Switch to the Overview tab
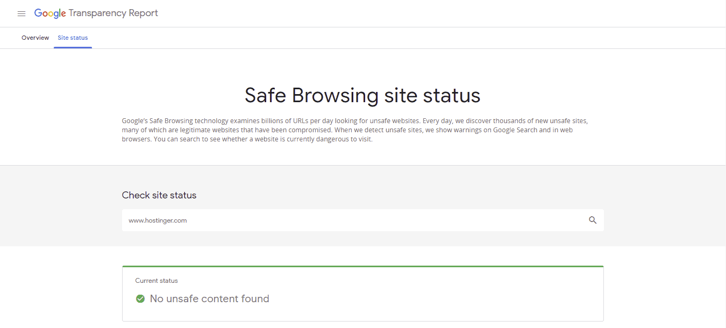This screenshot has width=726, height=328. tap(35, 38)
